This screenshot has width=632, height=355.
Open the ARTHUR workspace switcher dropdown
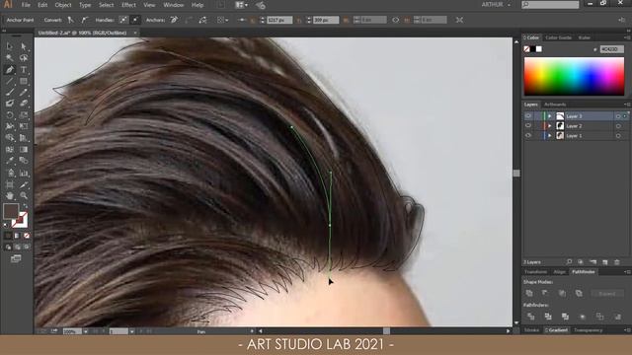click(496, 5)
